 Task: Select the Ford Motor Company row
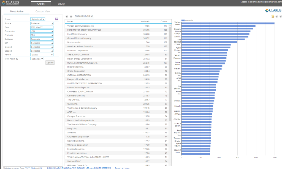[x=117, y=34]
